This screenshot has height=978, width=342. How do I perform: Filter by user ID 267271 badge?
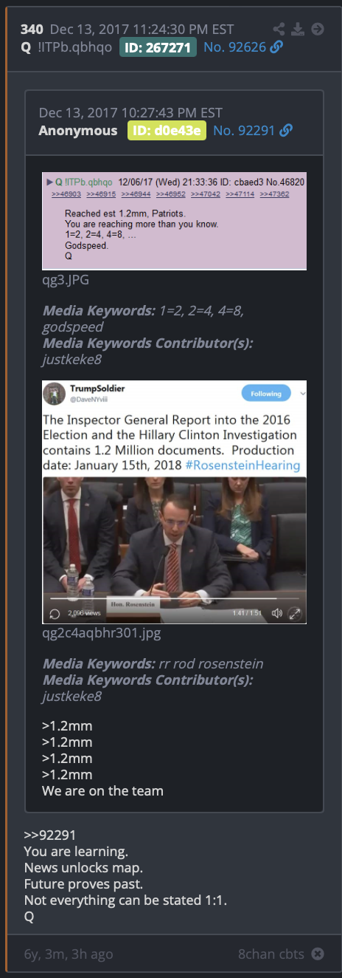tap(158, 47)
